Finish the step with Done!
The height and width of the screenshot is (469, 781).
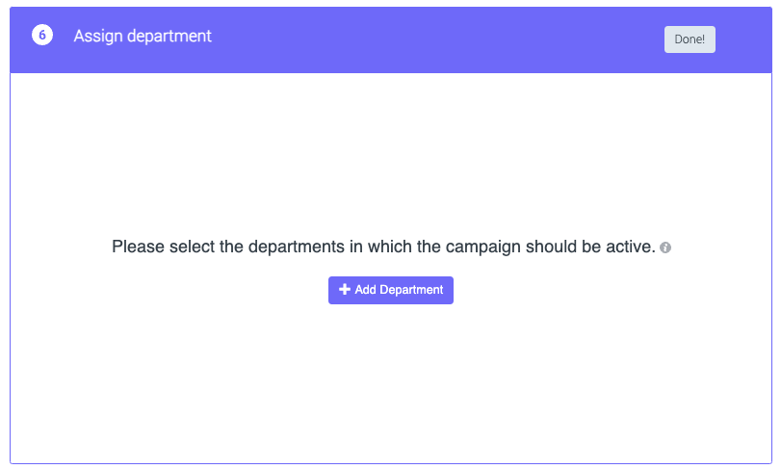pos(690,39)
